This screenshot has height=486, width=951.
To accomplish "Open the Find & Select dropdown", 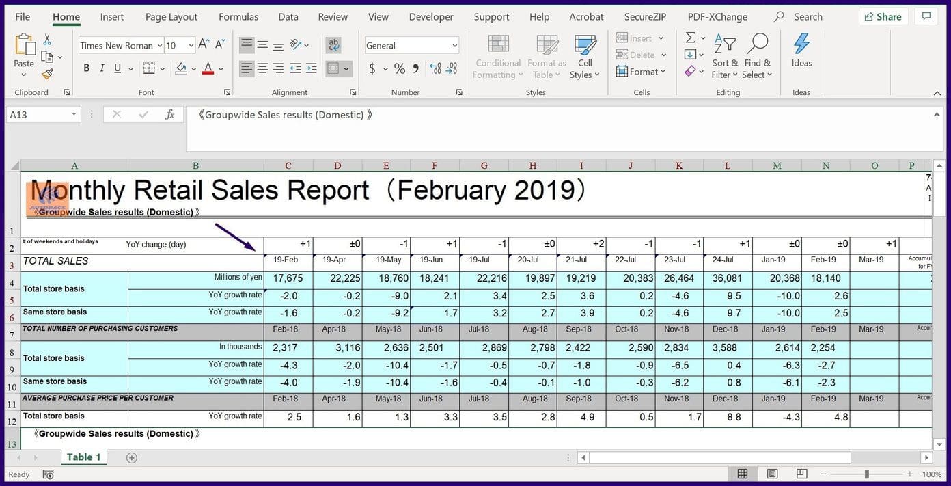I will 757,58.
